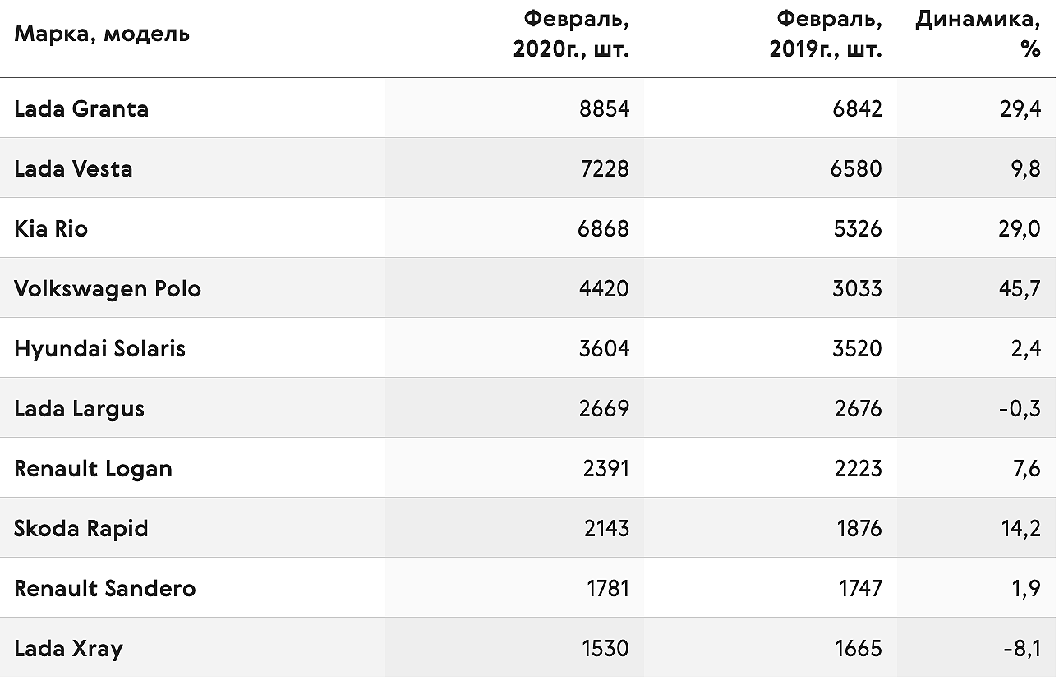The image size is (1059, 680).
Task: Select the 5326 value in Kia Rio row
Action: click(857, 228)
